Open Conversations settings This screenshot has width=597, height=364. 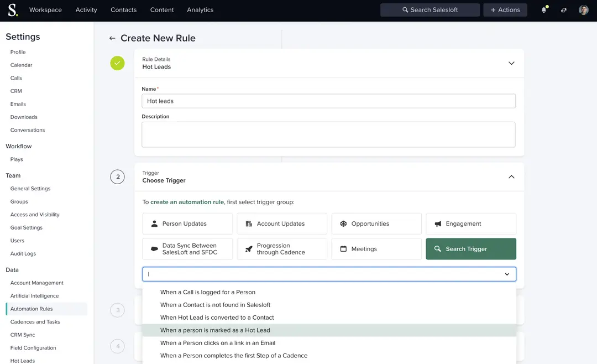pos(28,130)
